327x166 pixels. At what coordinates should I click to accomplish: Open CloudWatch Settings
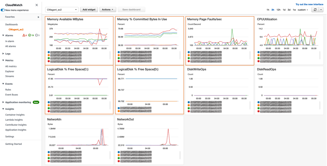[10, 137]
